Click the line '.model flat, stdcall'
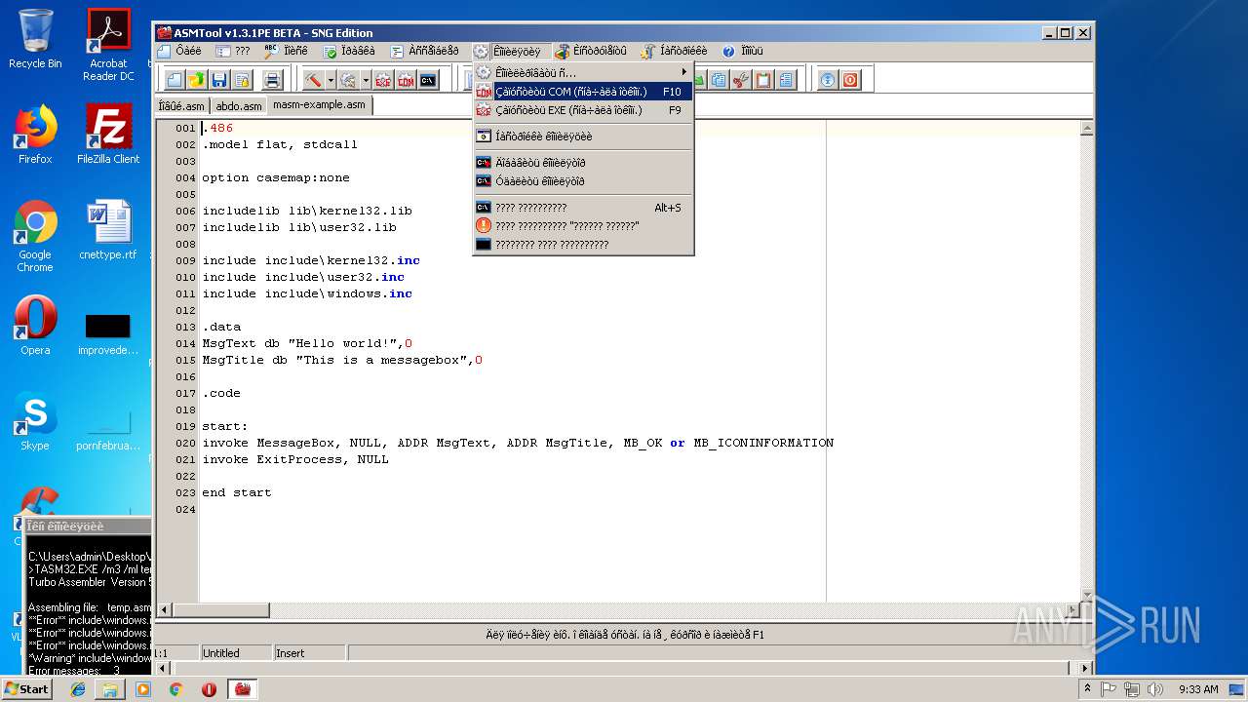The image size is (1248, 702). (x=280, y=144)
